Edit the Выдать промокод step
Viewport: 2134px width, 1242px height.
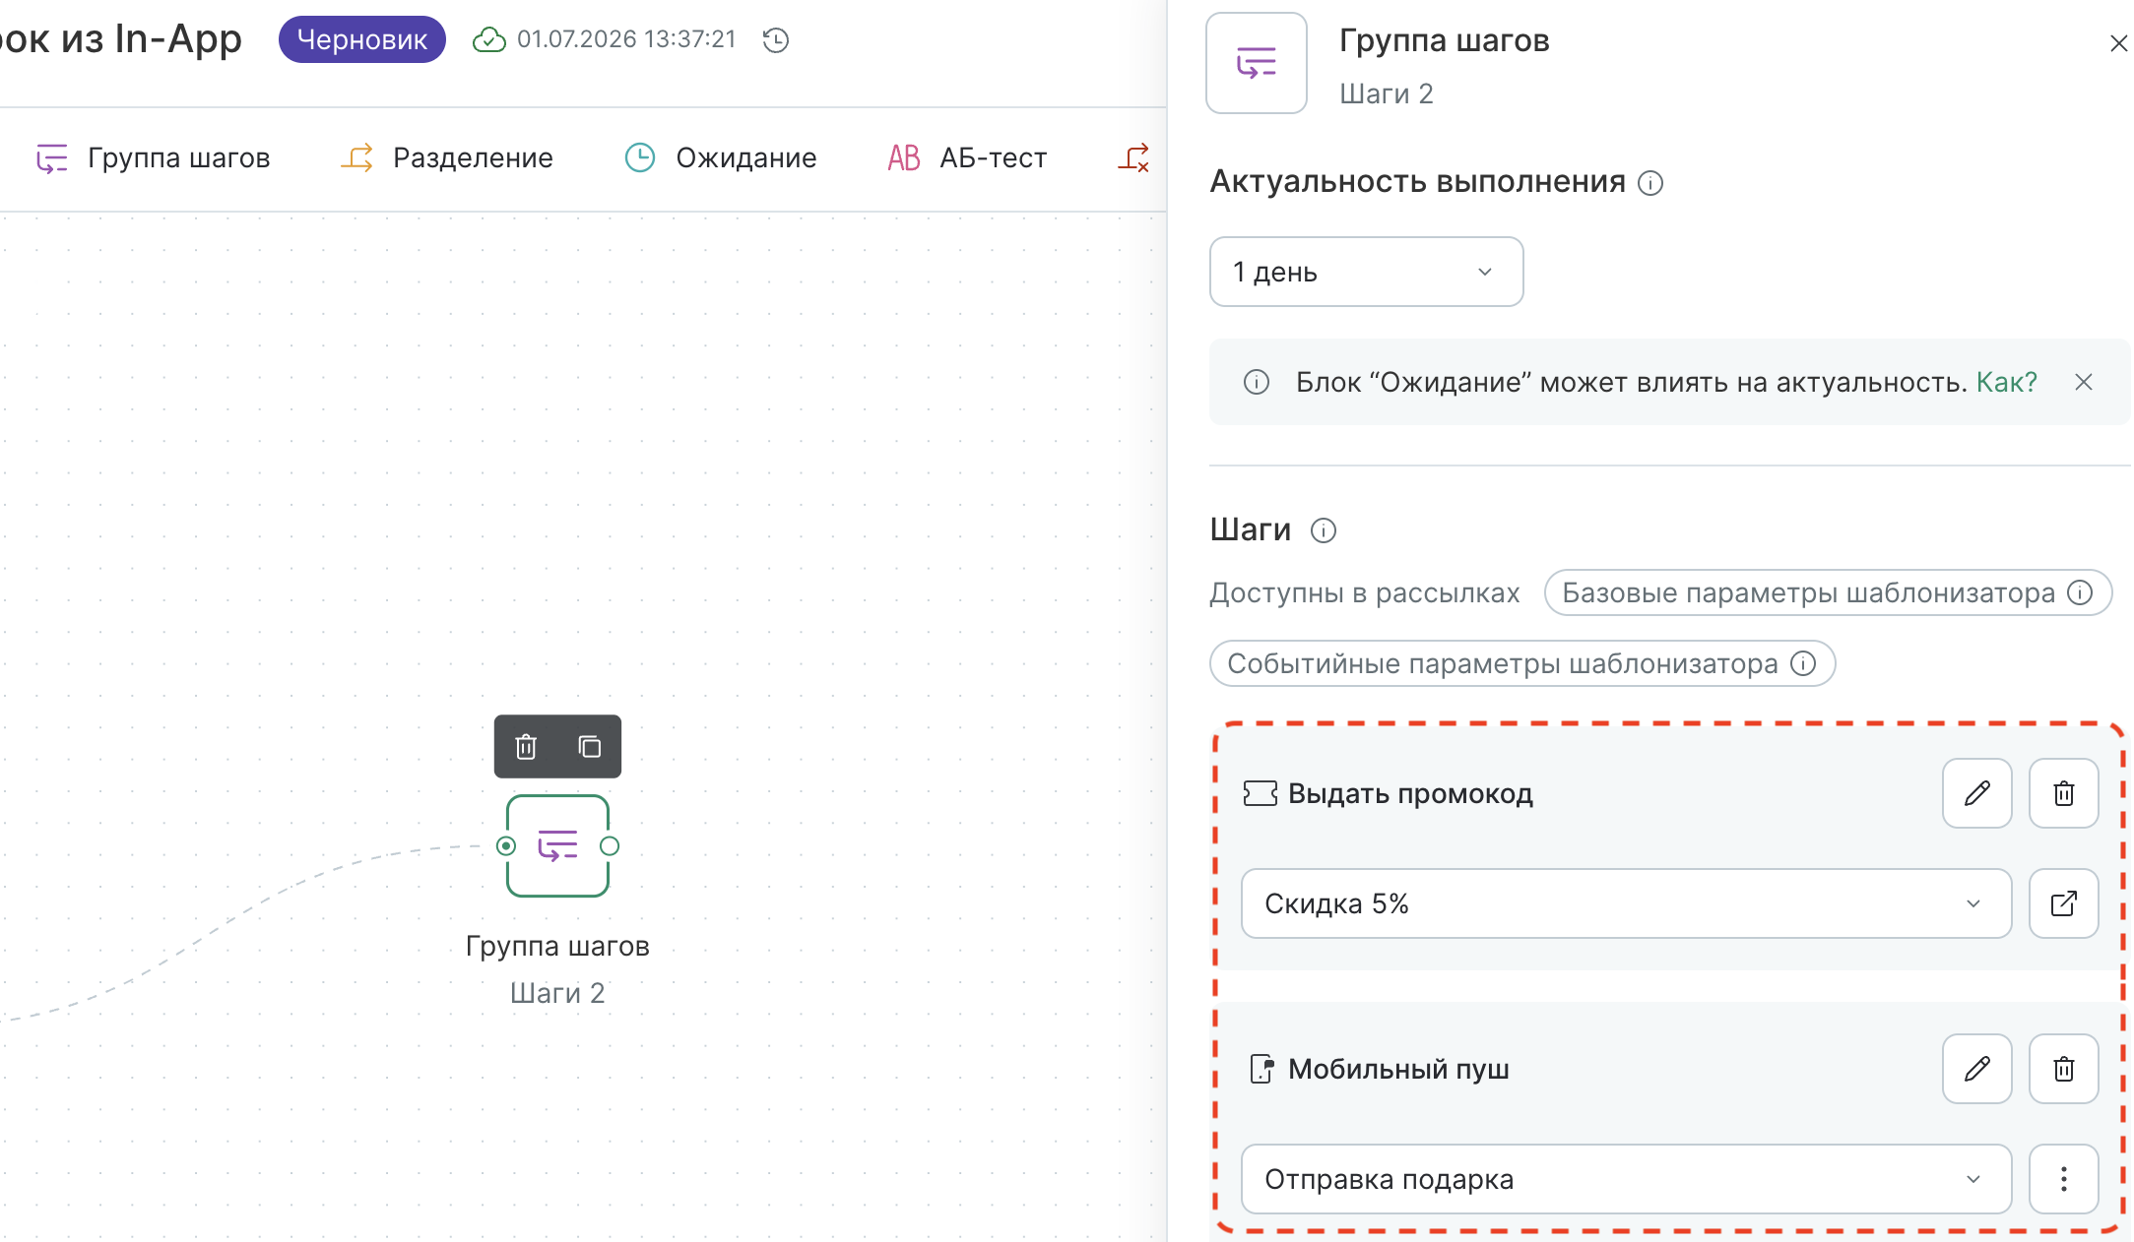click(1977, 793)
